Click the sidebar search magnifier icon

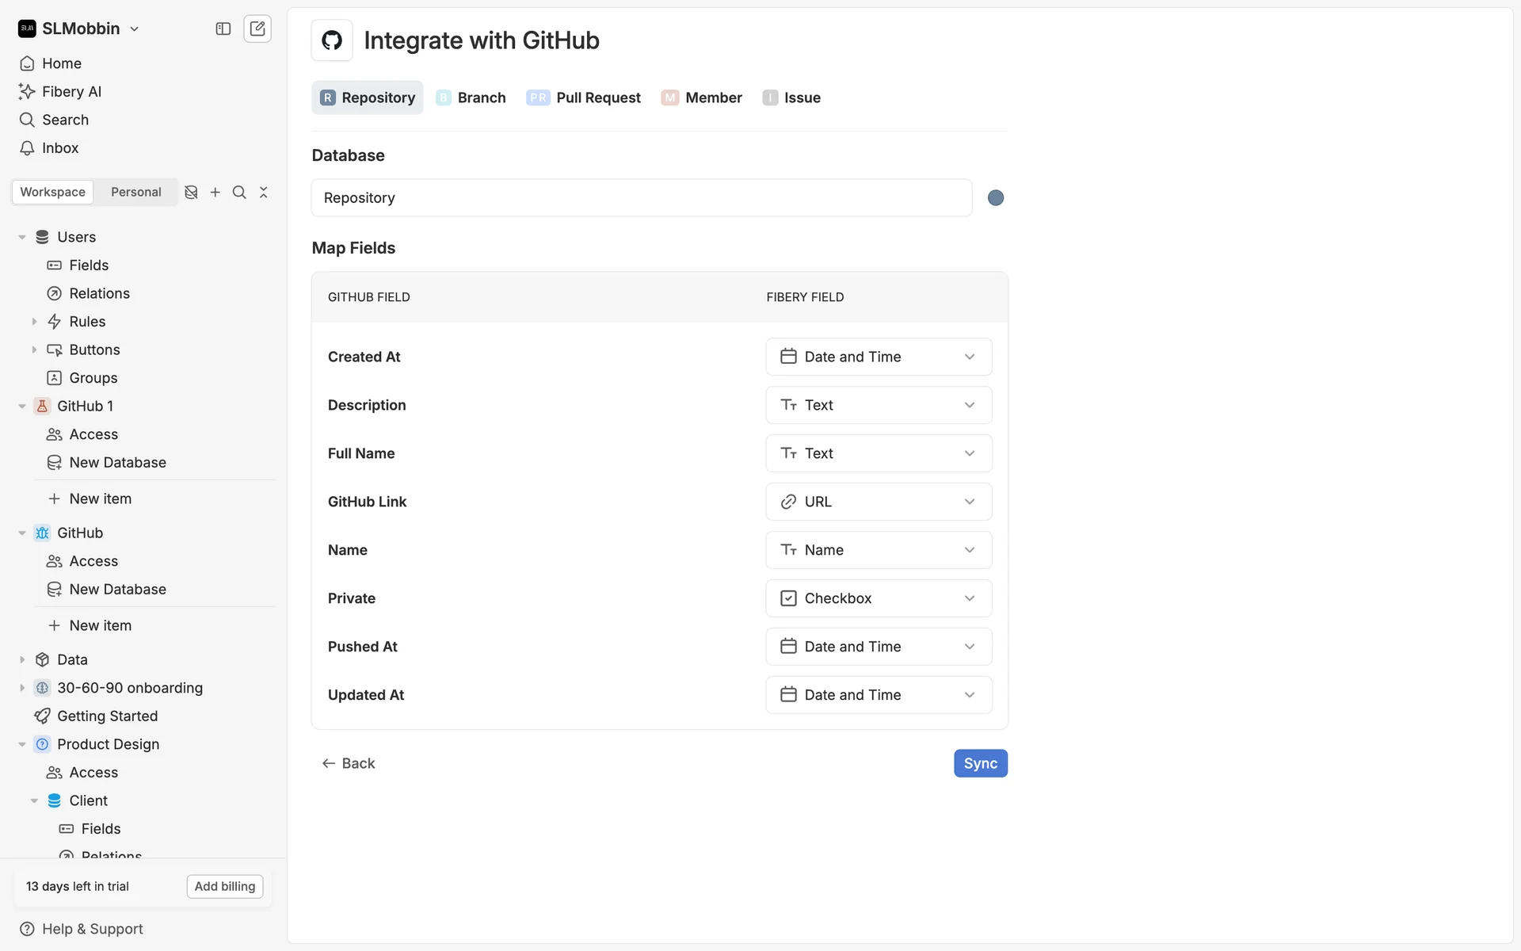click(239, 192)
